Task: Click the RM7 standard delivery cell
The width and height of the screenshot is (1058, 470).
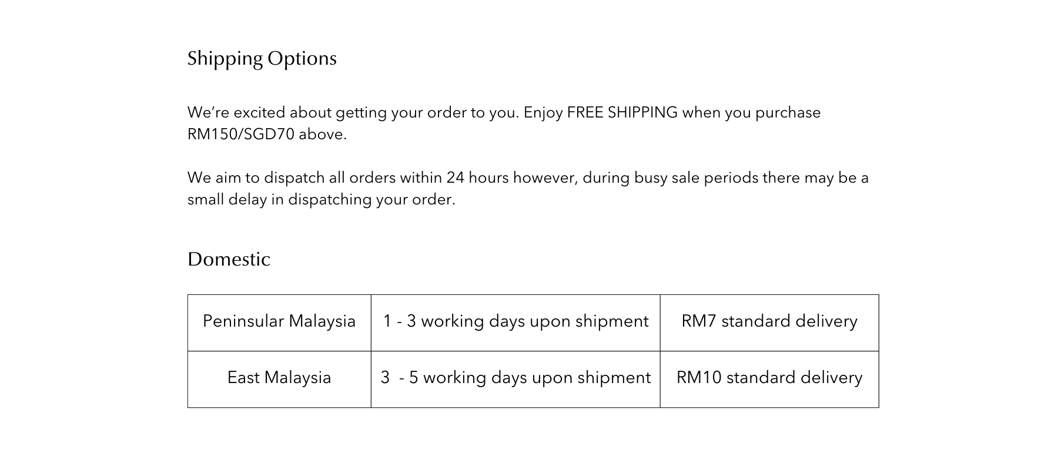Action: (769, 321)
